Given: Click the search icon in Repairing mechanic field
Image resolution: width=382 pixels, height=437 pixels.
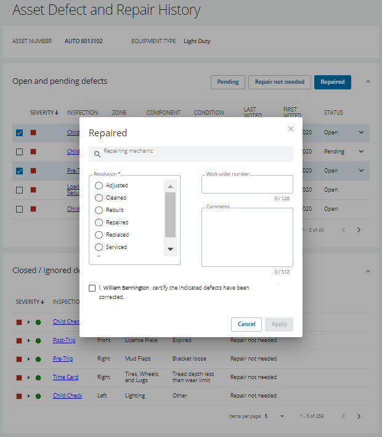Looking at the screenshot, I should pyautogui.click(x=97, y=154).
